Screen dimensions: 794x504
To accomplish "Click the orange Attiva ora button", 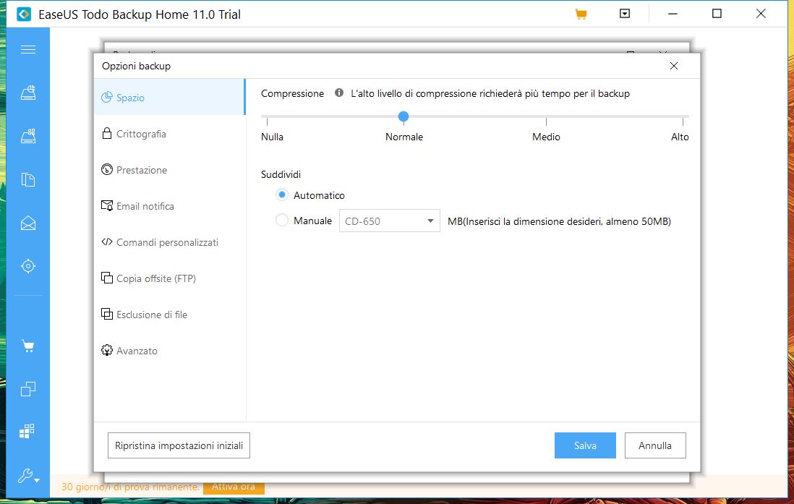I will tap(234, 486).
